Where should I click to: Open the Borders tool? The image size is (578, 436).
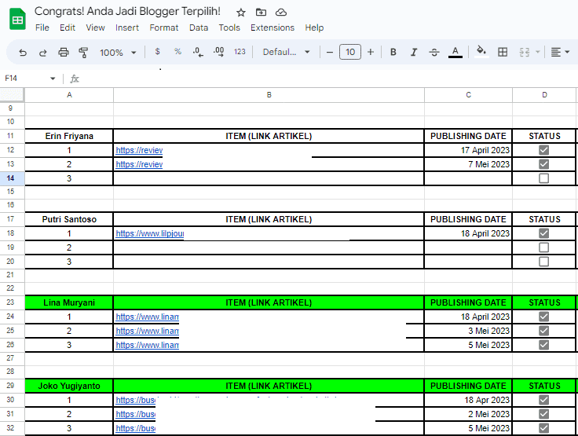click(x=503, y=53)
